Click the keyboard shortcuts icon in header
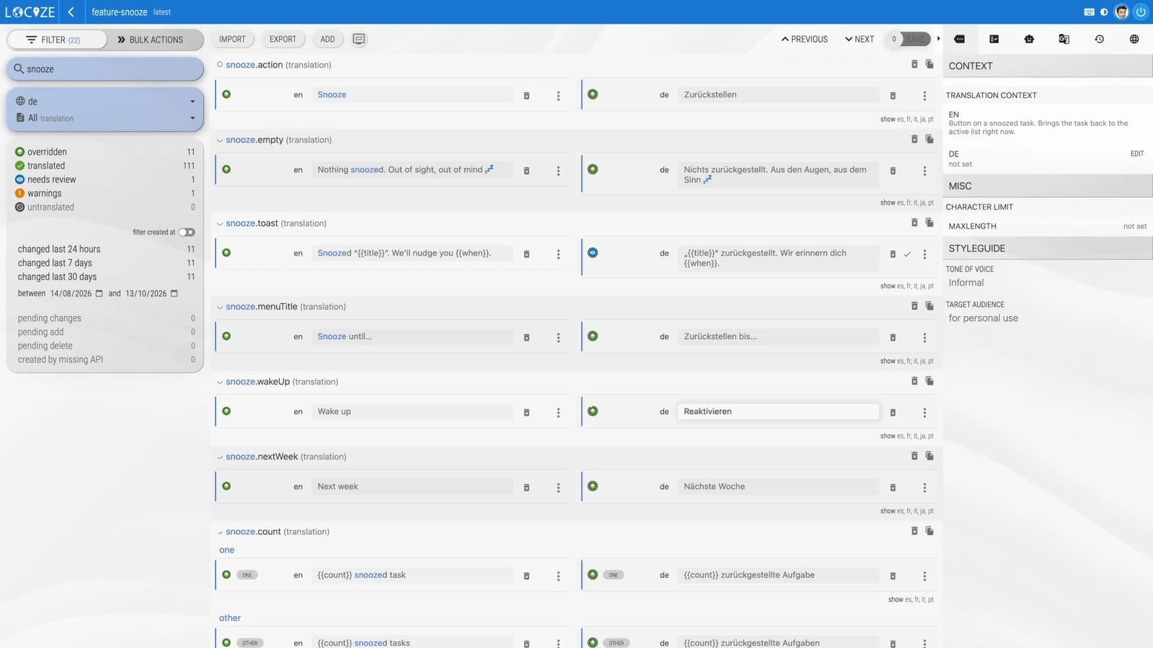Screen dimensions: 1153x648 pos(1089,12)
